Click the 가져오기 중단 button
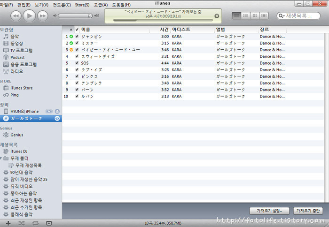 (308, 211)
